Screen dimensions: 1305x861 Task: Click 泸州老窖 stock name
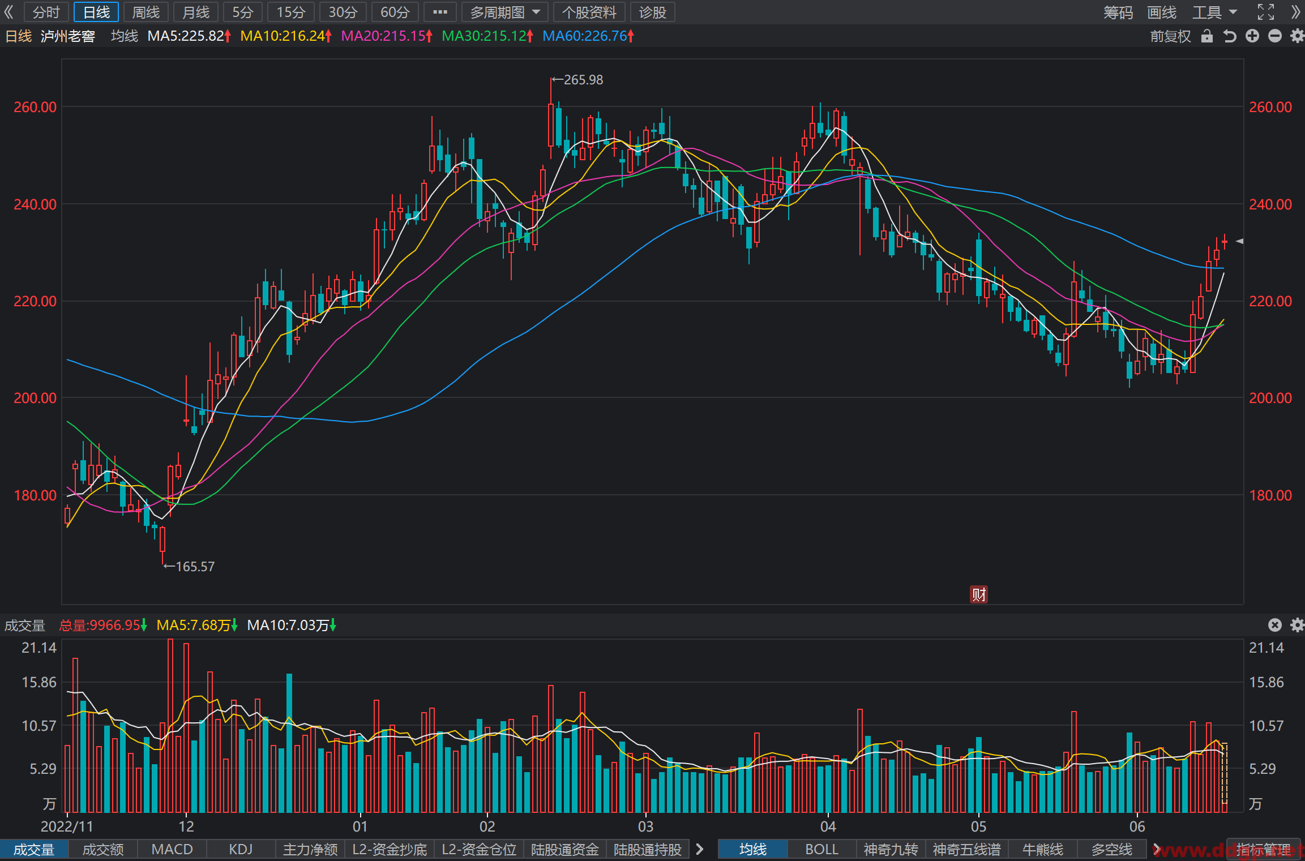(68, 36)
